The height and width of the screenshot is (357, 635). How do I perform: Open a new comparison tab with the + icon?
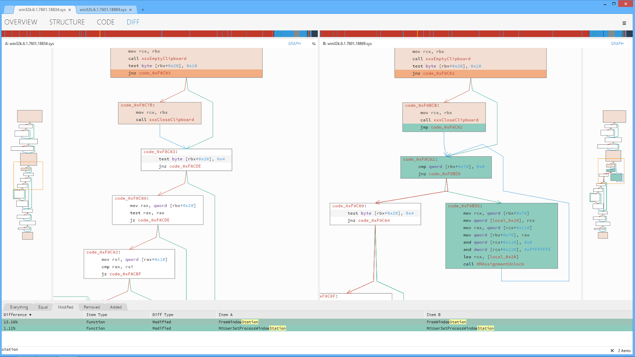[142, 9]
